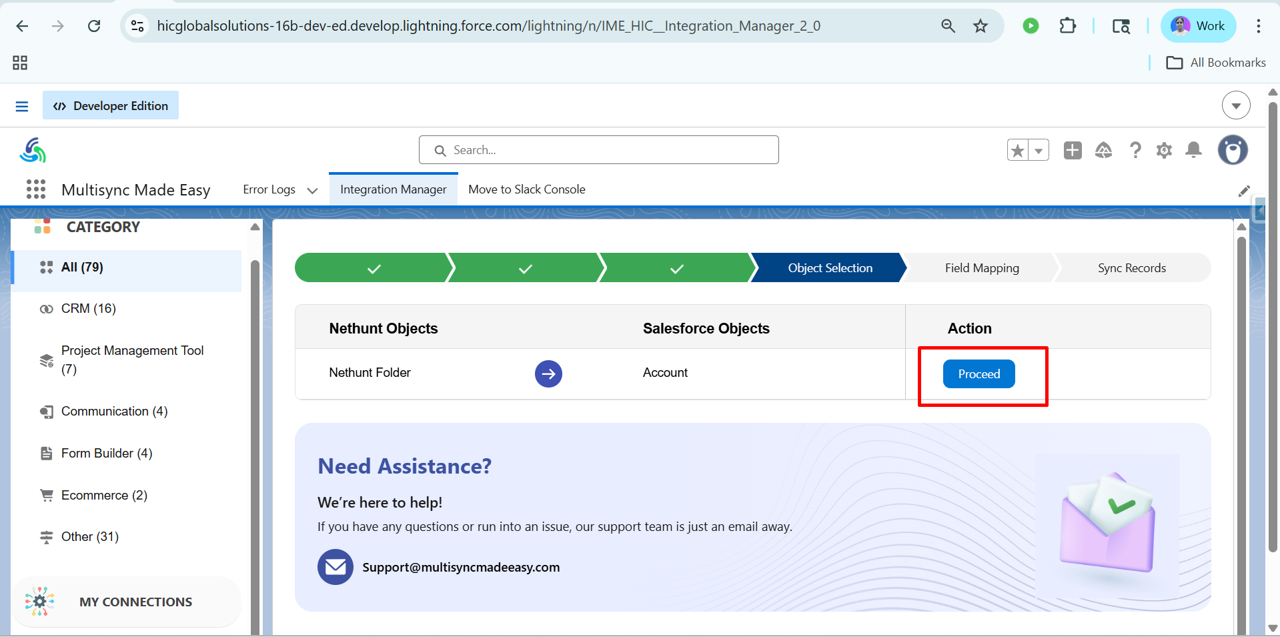Select the Object Selection step
This screenshot has width=1280, height=637.
tap(830, 268)
